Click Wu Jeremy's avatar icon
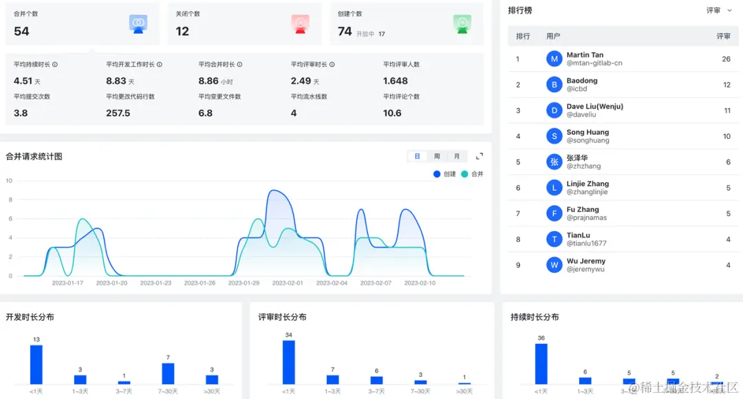 554,265
